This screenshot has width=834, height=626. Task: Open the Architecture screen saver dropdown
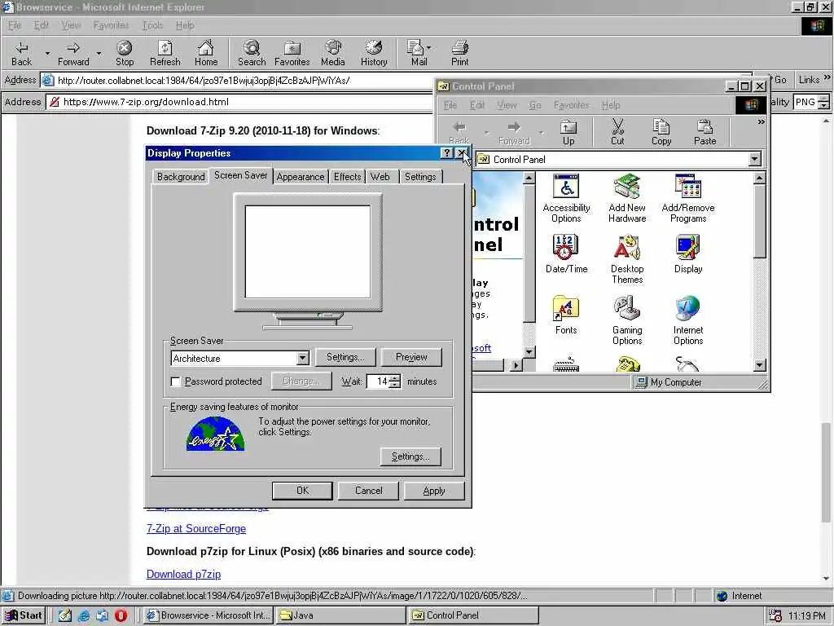point(302,359)
